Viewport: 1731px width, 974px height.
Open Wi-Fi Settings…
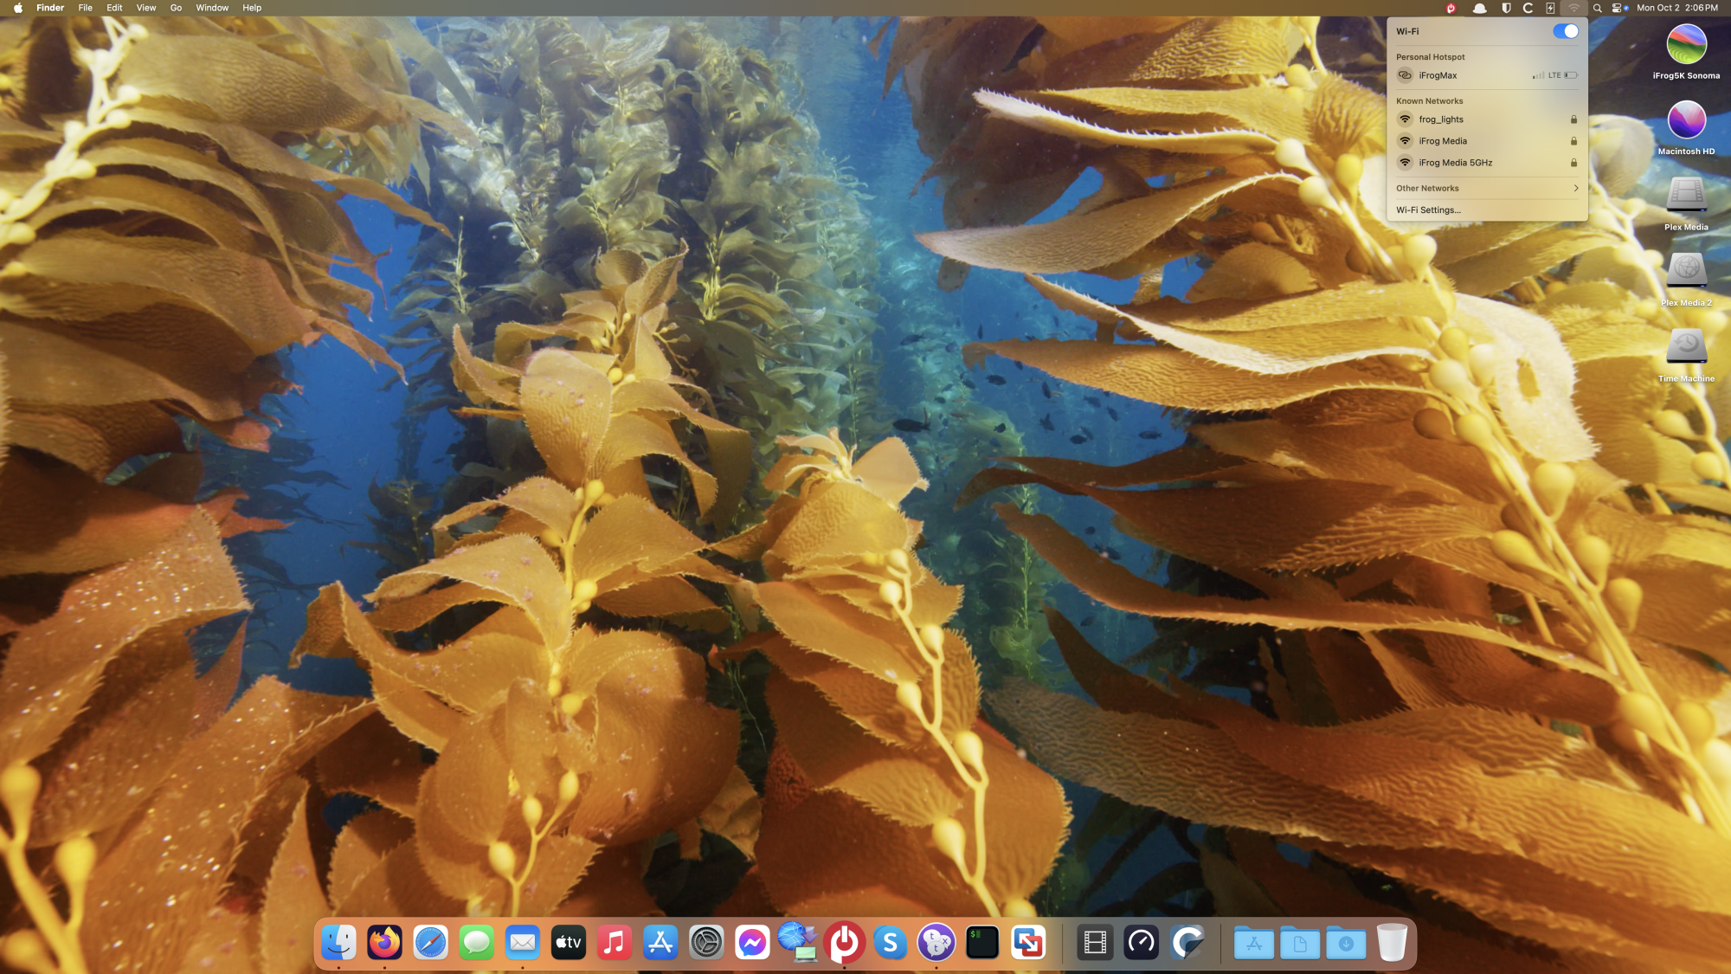[x=1428, y=210]
